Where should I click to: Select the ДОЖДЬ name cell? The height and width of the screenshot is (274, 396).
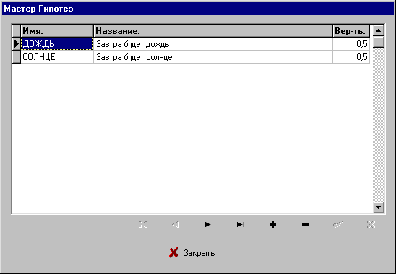point(57,44)
